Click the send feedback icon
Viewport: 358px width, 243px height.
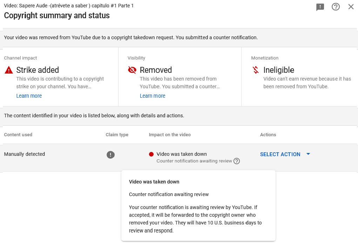[320, 7]
